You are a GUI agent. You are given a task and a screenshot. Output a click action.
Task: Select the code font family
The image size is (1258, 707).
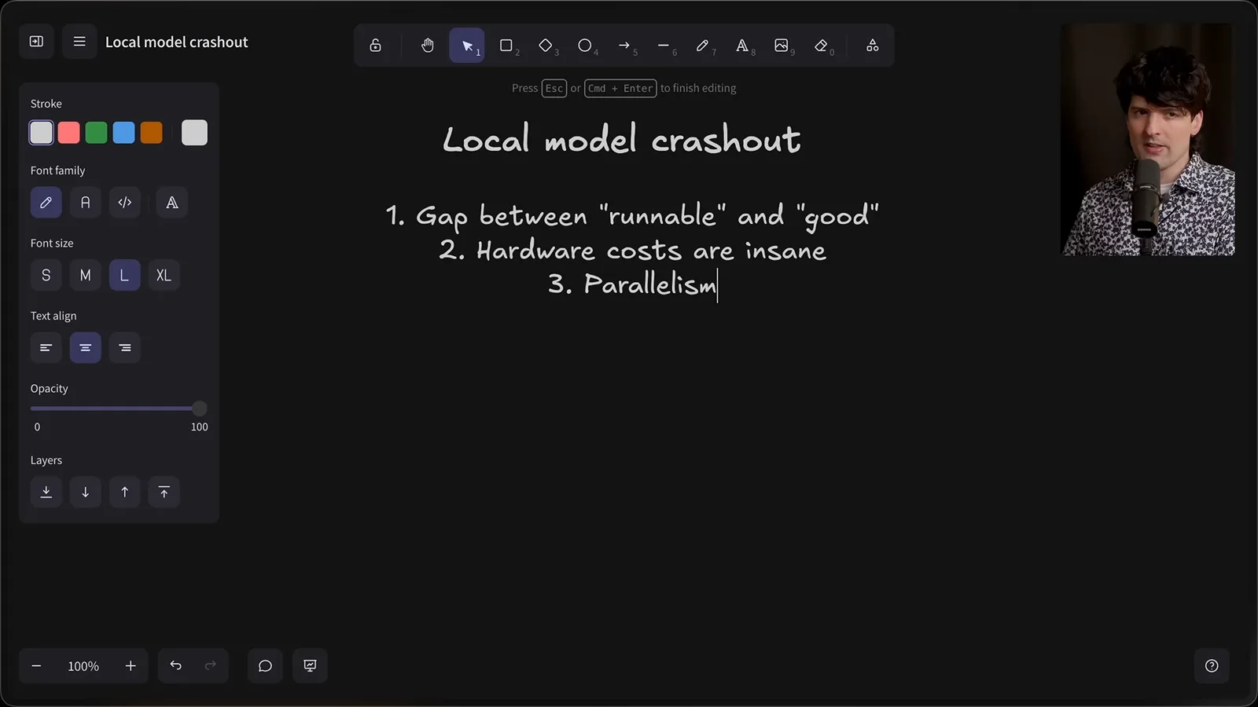tap(125, 203)
